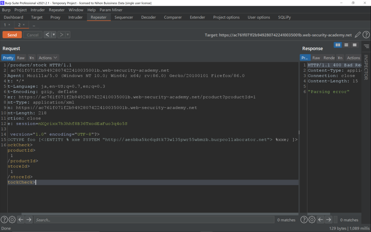Switch response view to Render
371x232 pixels.
329,58
